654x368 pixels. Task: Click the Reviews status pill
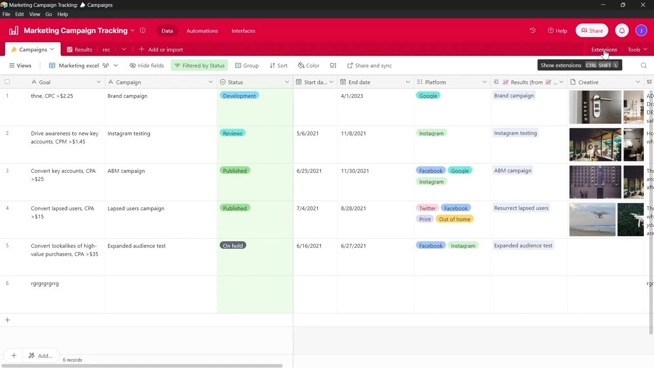(x=232, y=133)
